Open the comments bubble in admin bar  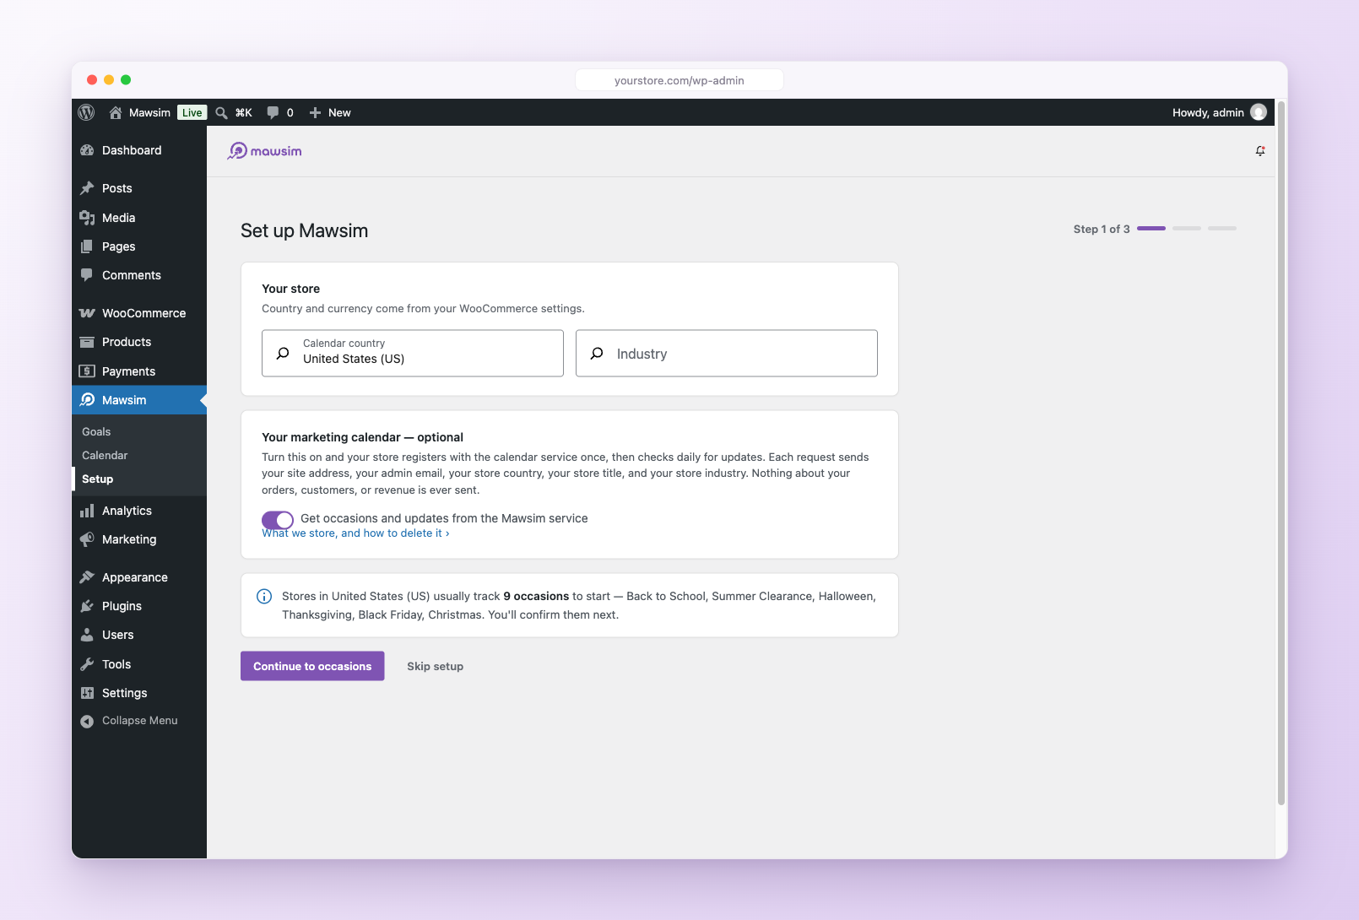point(273,112)
